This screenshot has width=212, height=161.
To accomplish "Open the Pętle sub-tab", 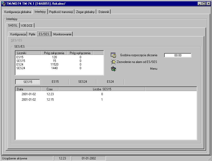I will [32, 34].
